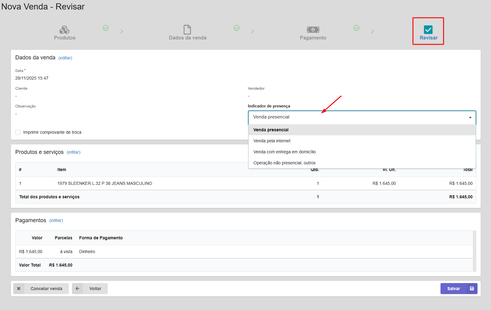Click the Revisar checkmark step icon
Image resolution: width=491 pixels, height=310 pixels.
(428, 30)
